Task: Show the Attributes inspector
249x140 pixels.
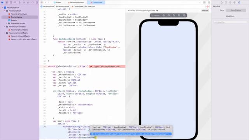Action: 239,3
